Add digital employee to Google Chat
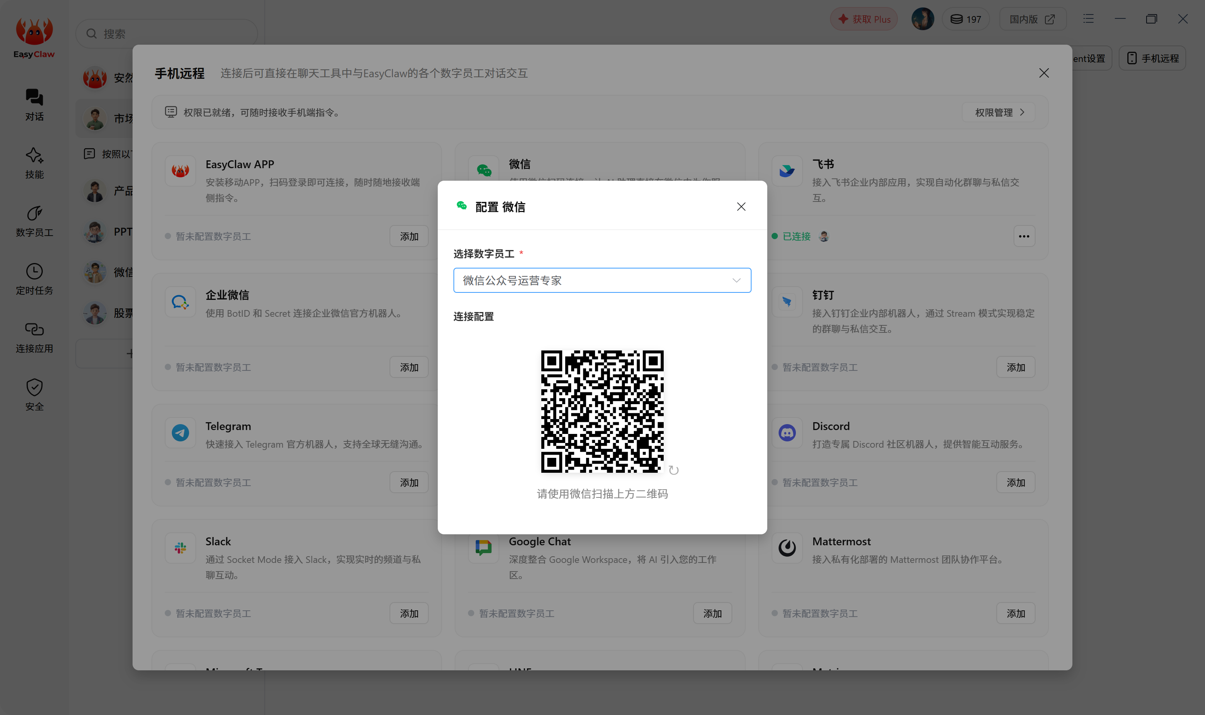1205x715 pixels. 712,613
